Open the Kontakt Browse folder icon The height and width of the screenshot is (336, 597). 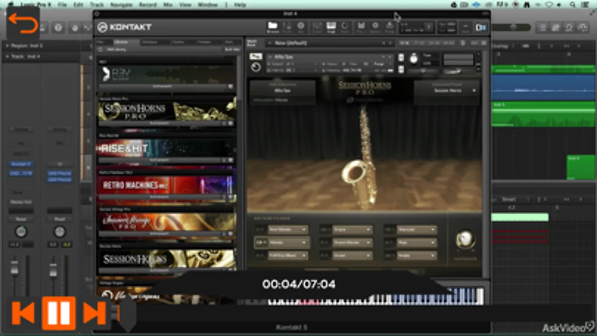click(273, 27)
